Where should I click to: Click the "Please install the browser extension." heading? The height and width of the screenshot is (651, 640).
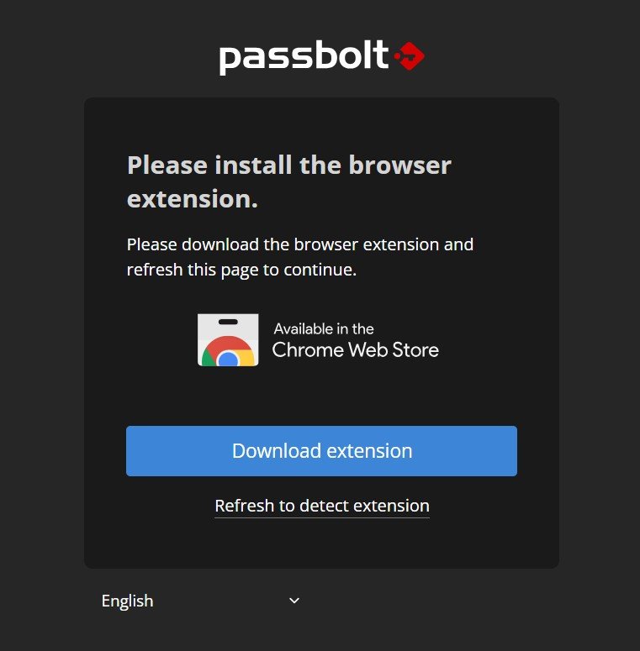point(289,181)
